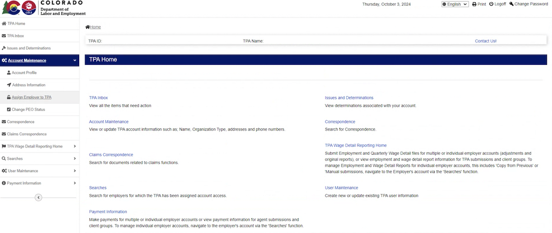
Task: Click the Contact Us! link
Action: [485, 41]
